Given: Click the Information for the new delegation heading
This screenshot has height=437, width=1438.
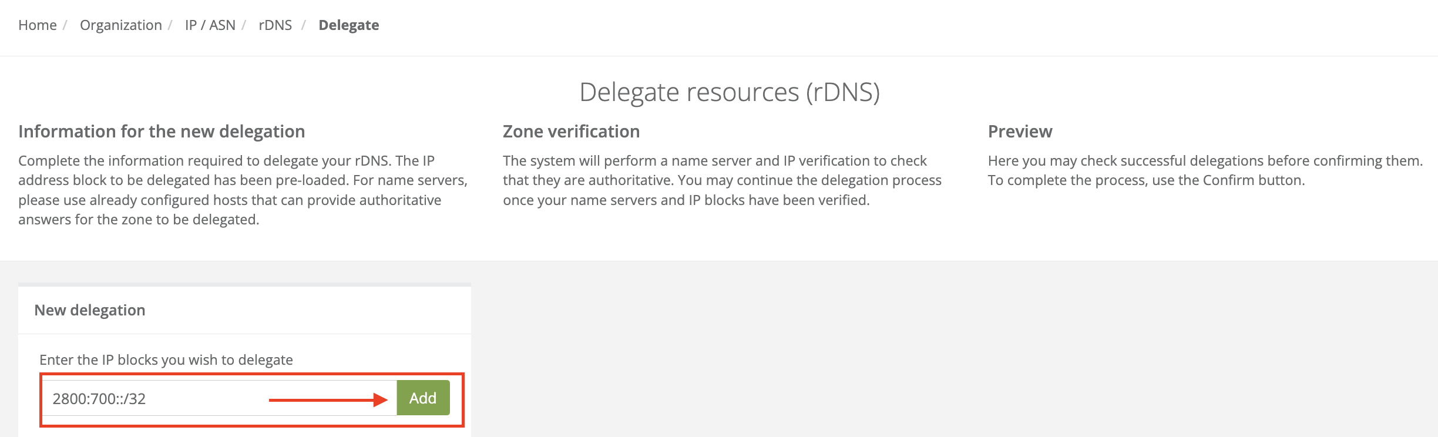Looking at the screenshot, I should click(162, 132).
